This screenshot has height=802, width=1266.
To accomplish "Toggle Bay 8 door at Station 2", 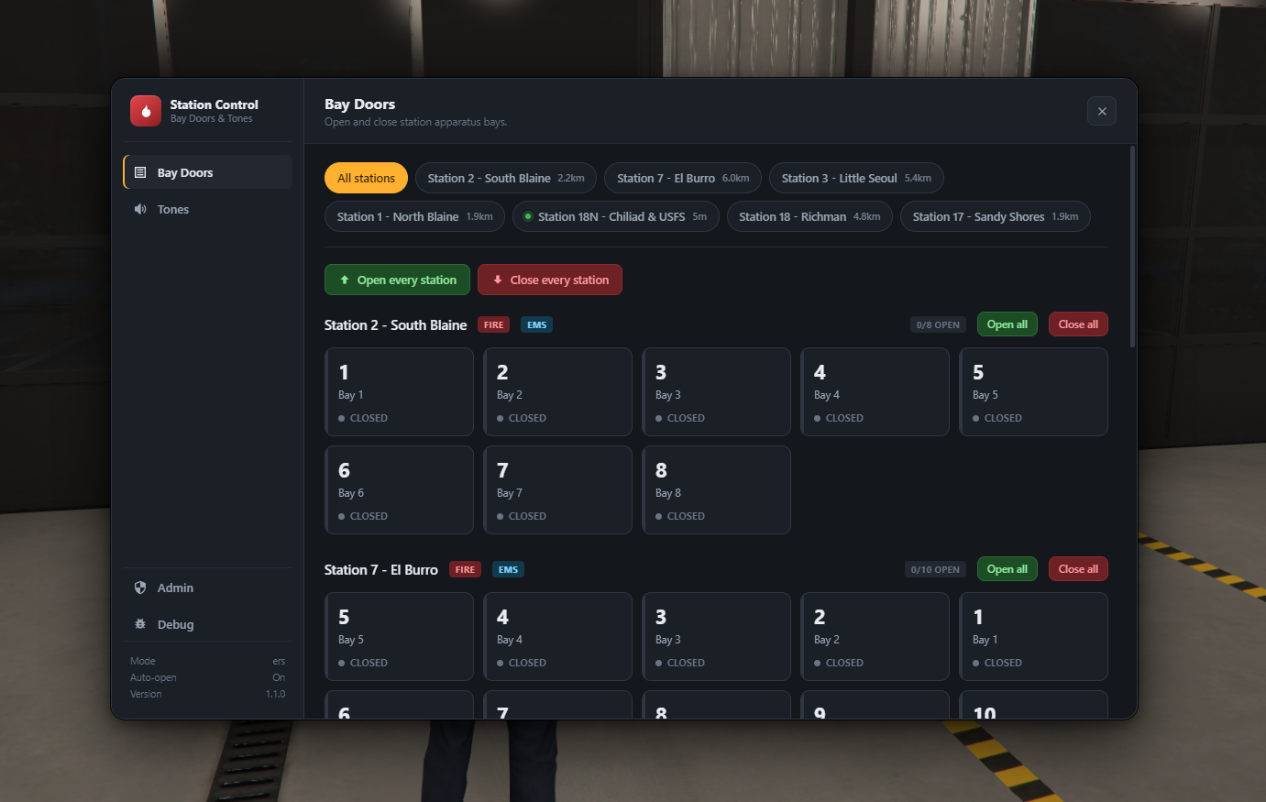I will pyautogui.click(x=716, y=489).
